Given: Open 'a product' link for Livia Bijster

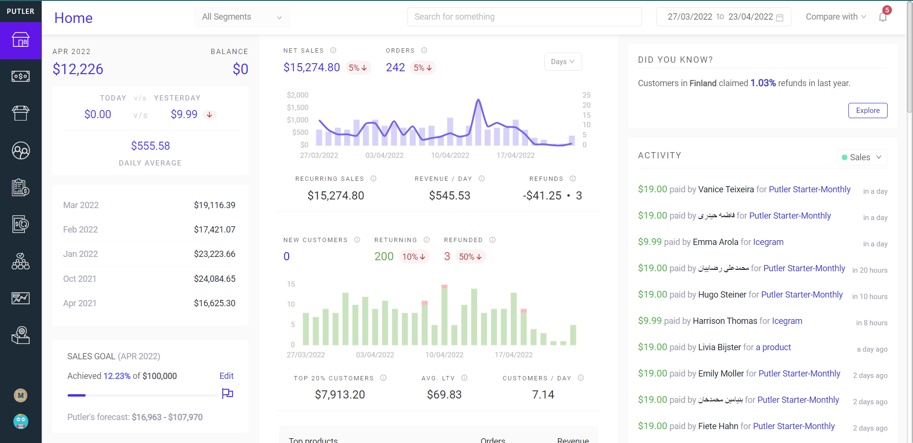Looking at the screenshot, I should pyautogui.click(x=773, y=347).
